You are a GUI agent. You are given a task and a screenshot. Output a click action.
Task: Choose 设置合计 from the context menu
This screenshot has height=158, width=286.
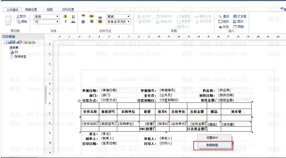215,138
